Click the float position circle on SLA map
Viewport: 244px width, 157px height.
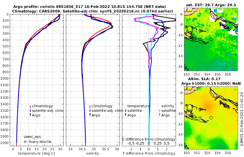point(211,118)
